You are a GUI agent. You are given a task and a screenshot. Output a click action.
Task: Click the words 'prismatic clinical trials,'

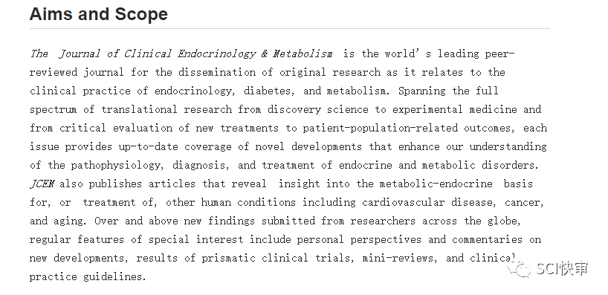278,258
